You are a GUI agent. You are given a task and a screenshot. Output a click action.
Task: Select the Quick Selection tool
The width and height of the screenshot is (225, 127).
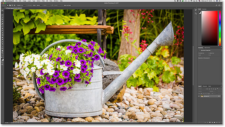coord(3,17)
